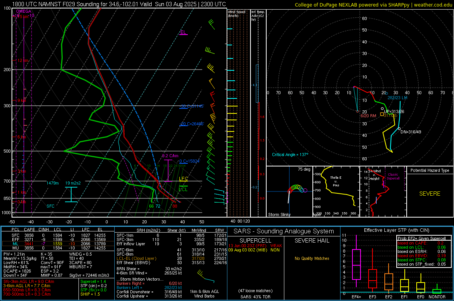
Task: Click the DCAPE = 1826 value
Action: coord(17,271)
